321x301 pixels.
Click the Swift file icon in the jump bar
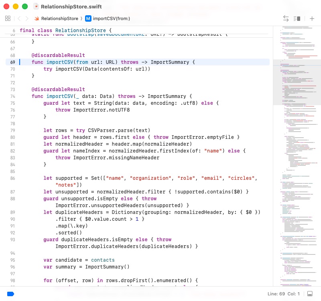tap(37, 18)
